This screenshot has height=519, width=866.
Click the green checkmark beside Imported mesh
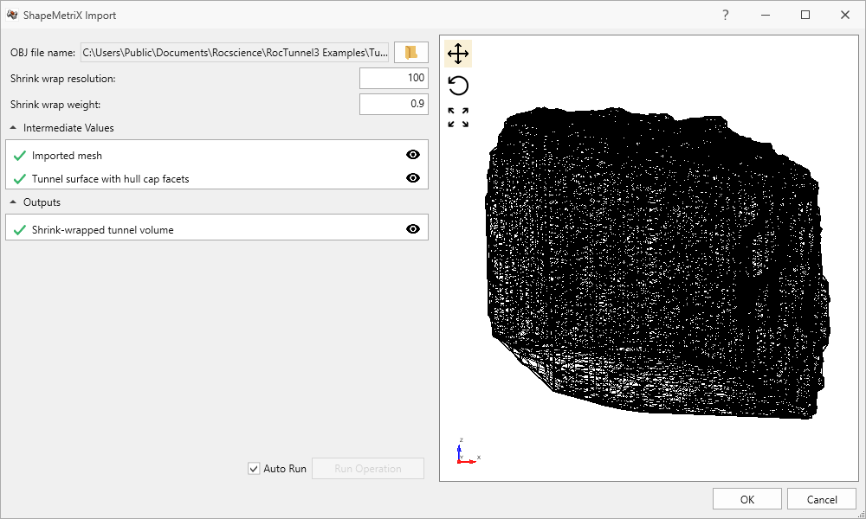point(20,156)
